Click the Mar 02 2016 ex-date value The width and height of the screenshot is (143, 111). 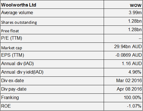129,80
